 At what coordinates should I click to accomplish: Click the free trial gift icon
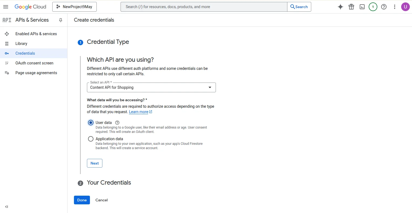click(351, 7)
